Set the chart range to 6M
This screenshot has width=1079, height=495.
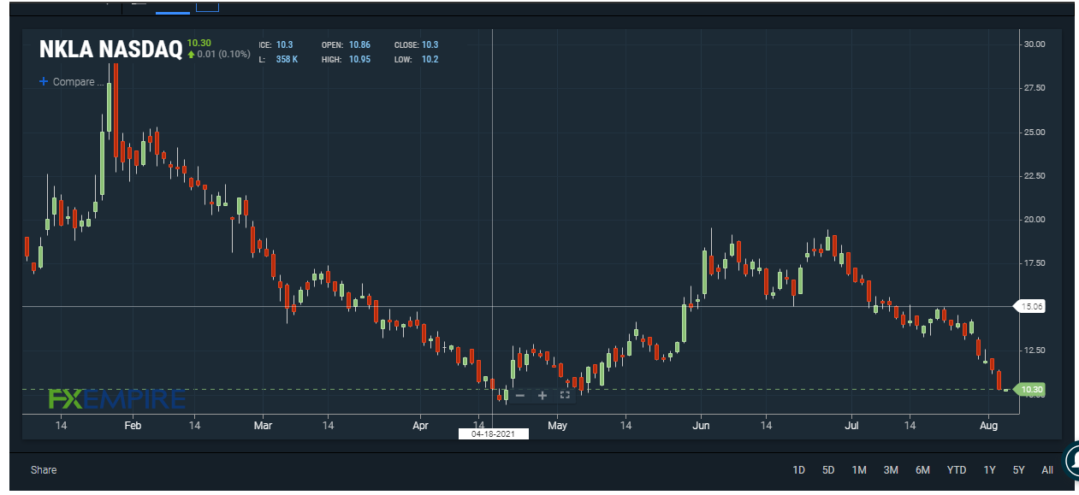pos(922,470)
